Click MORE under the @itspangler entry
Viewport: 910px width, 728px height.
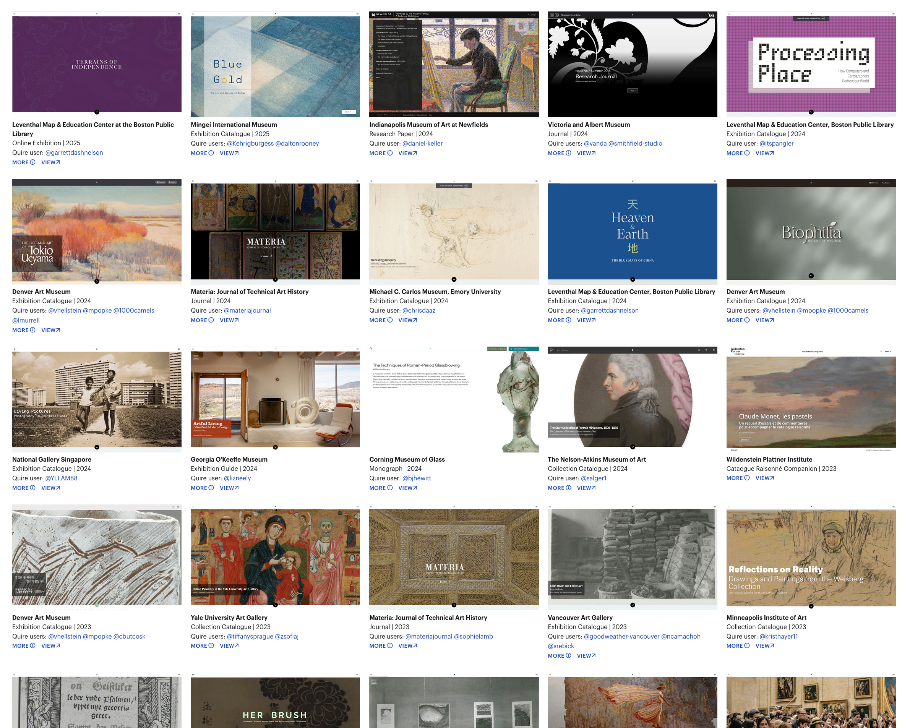coord(738,153)
